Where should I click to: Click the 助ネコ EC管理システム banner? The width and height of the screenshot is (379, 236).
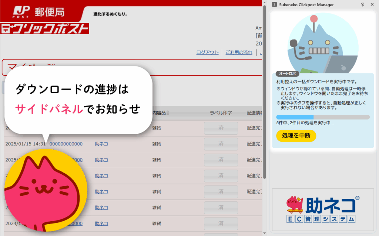coord(323,209)
